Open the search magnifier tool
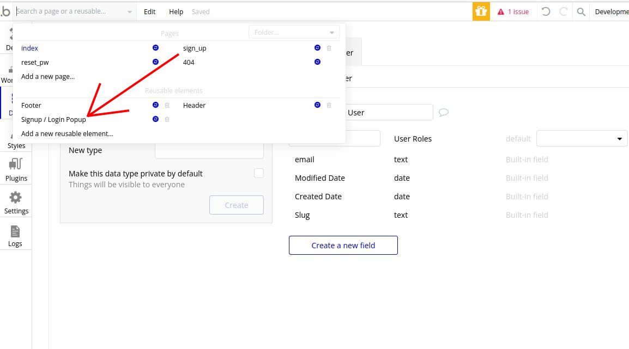This screenshot has width=629, height=349. pyautogui.click(x=581, y=11)
